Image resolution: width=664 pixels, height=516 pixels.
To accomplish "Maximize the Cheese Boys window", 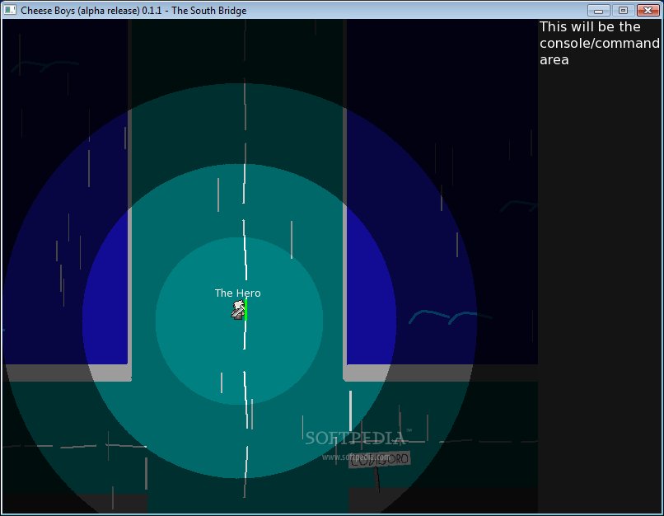I will [x=623, y=10].
